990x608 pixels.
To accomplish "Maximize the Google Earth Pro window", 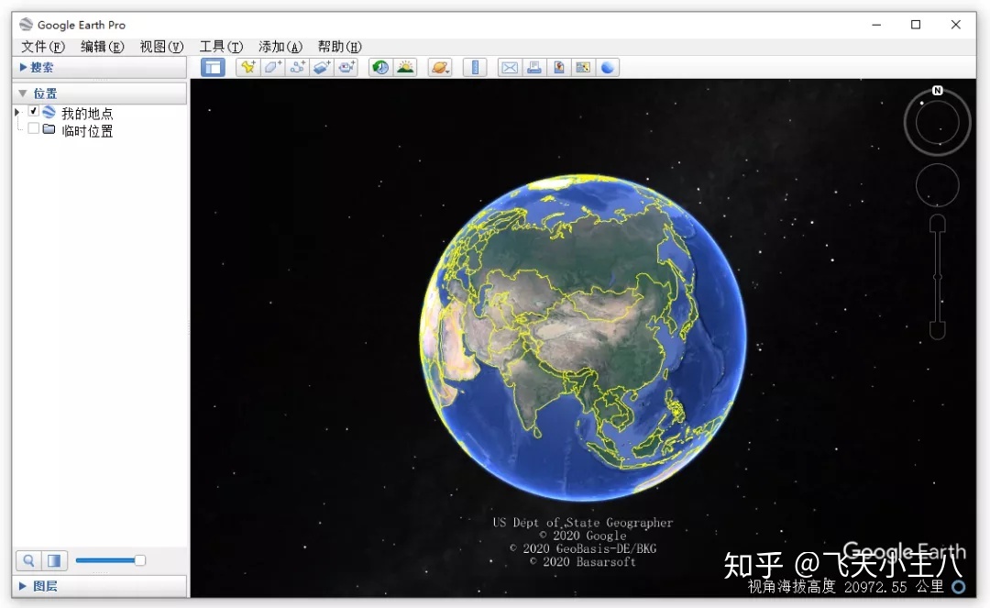I will [x=916, y=25].
